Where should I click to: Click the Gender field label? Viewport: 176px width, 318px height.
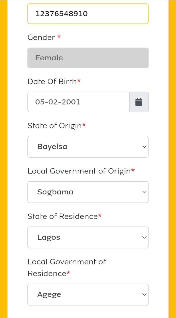(x=41, y=37)
